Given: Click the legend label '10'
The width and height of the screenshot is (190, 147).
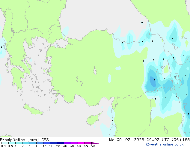Looking at the screenshot, I should pyautogui.click(x=37, y=146).
